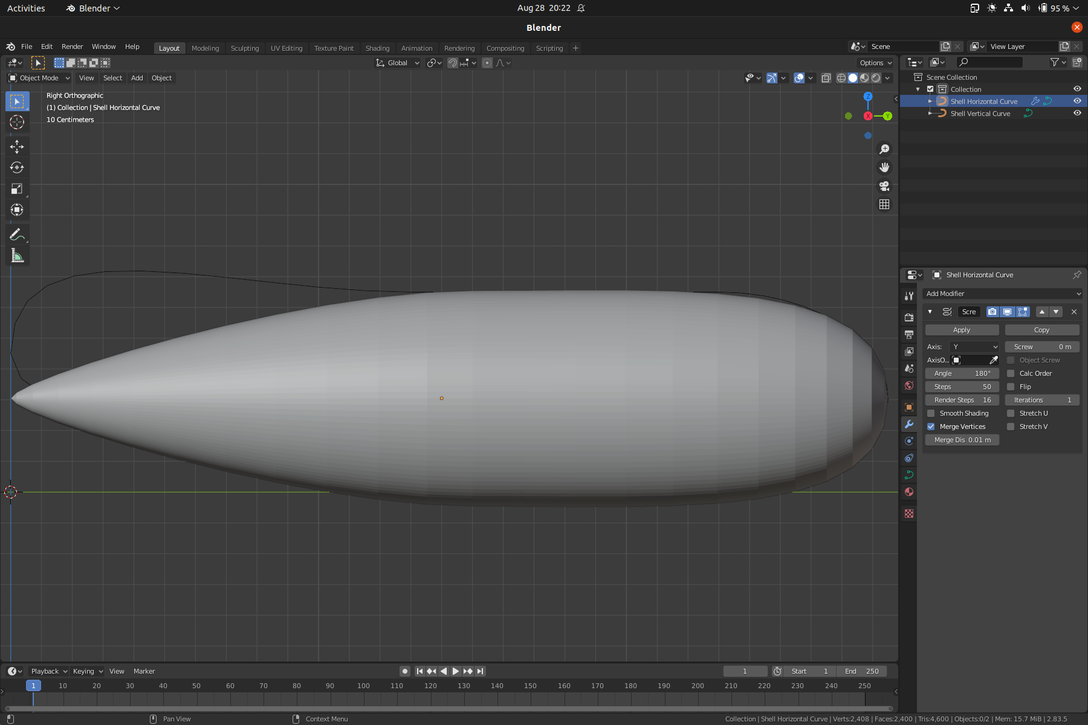Open the Output properties tab
This screenshot has width=1088, height=725.
[909, 334]
